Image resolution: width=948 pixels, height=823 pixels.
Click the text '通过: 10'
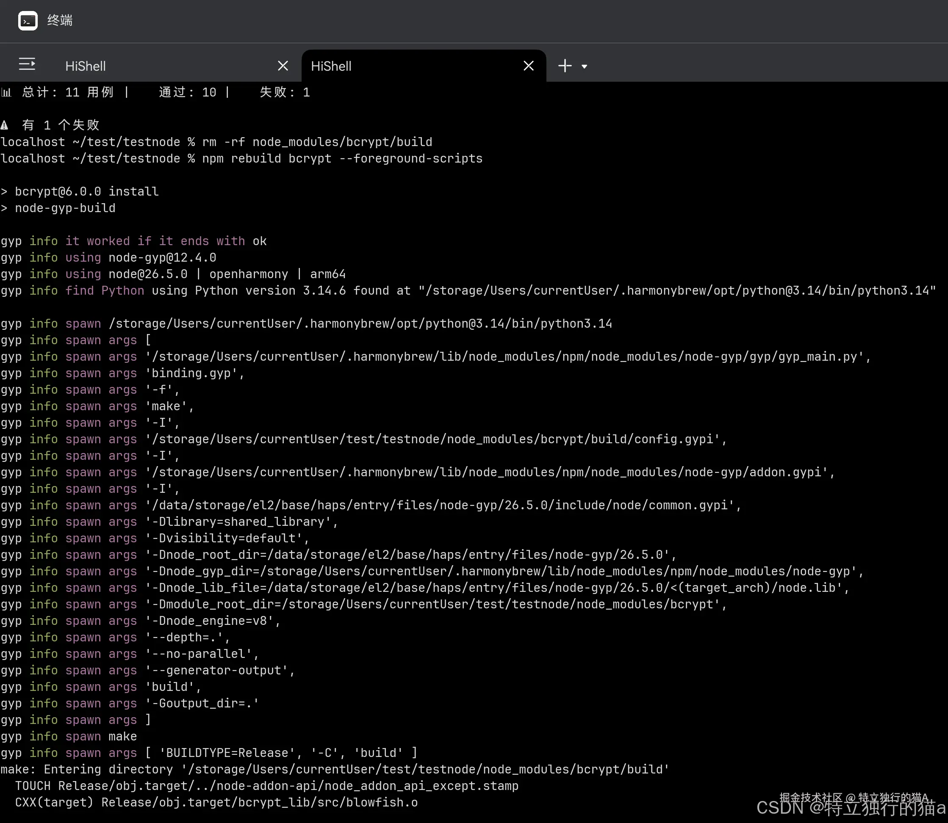point(188,92)
